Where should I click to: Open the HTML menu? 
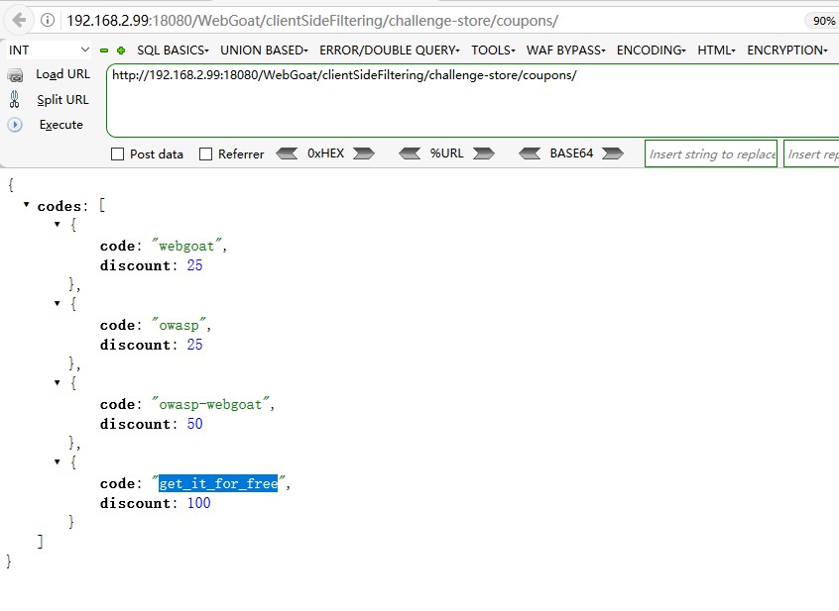(716, 51)
